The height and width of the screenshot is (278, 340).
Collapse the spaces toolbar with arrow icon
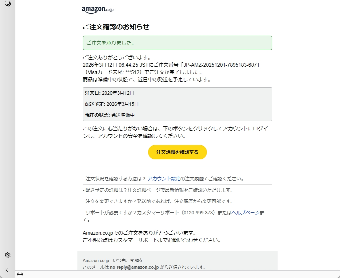(7, 270)
